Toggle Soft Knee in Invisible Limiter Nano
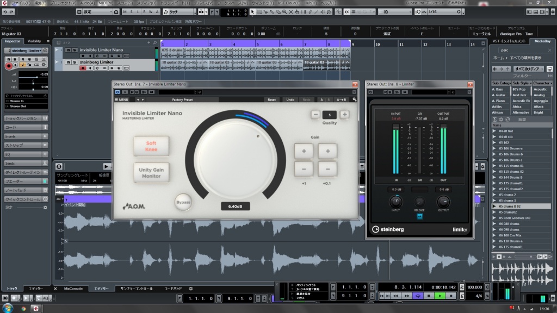Image resolution: width=557 pixels, height=313 pixels. point(151,146)
